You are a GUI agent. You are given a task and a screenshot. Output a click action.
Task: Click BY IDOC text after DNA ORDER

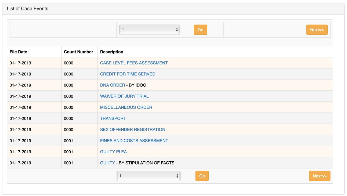point(138,85)
